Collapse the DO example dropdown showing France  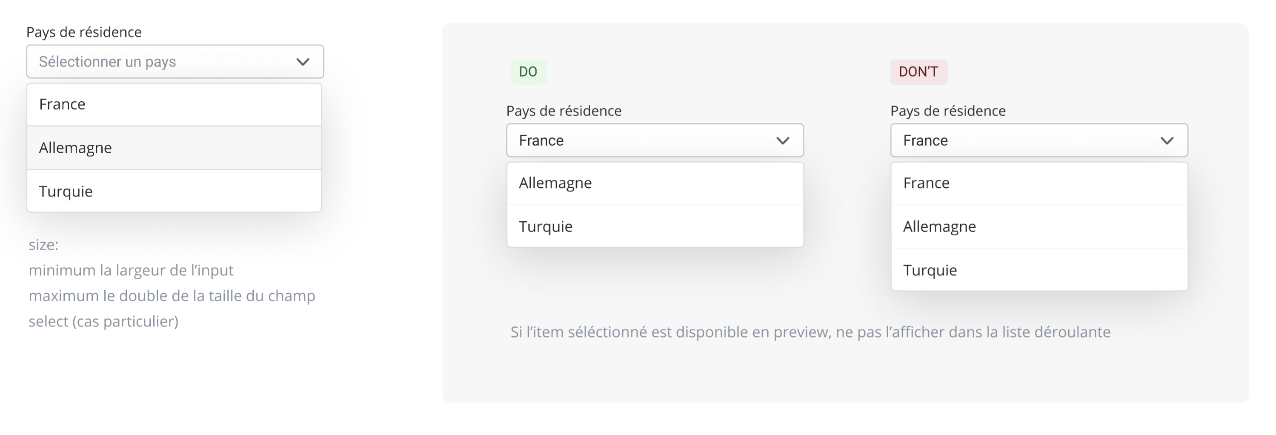pos(654,141)
